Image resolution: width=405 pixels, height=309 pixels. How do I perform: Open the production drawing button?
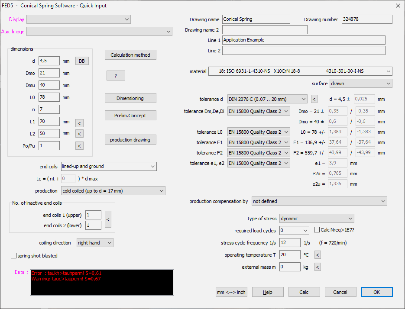coord(130,140)
